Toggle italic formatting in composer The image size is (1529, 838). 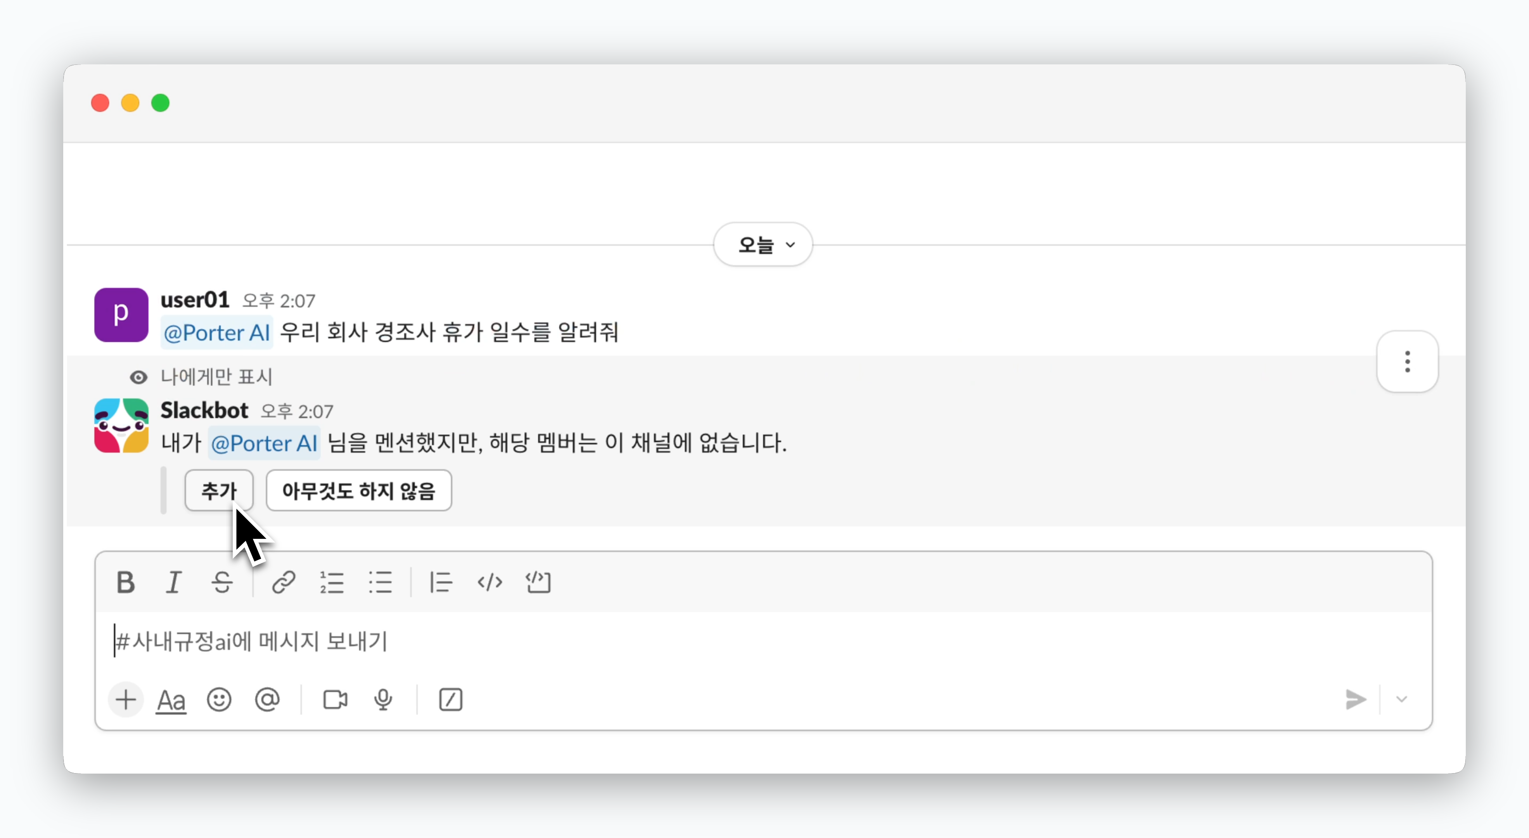(x=174, y=582)
